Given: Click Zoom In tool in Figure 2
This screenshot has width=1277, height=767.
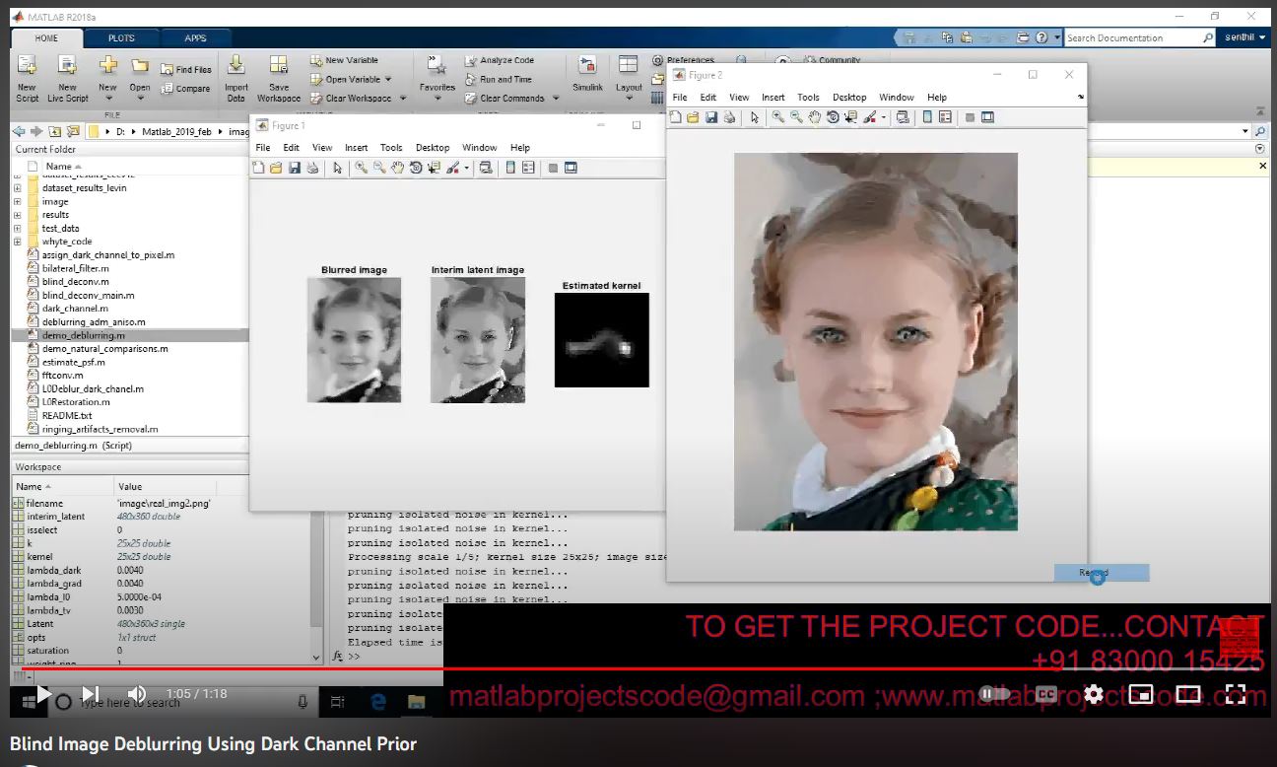Looking at the screenshot, I should pos(778,117).
